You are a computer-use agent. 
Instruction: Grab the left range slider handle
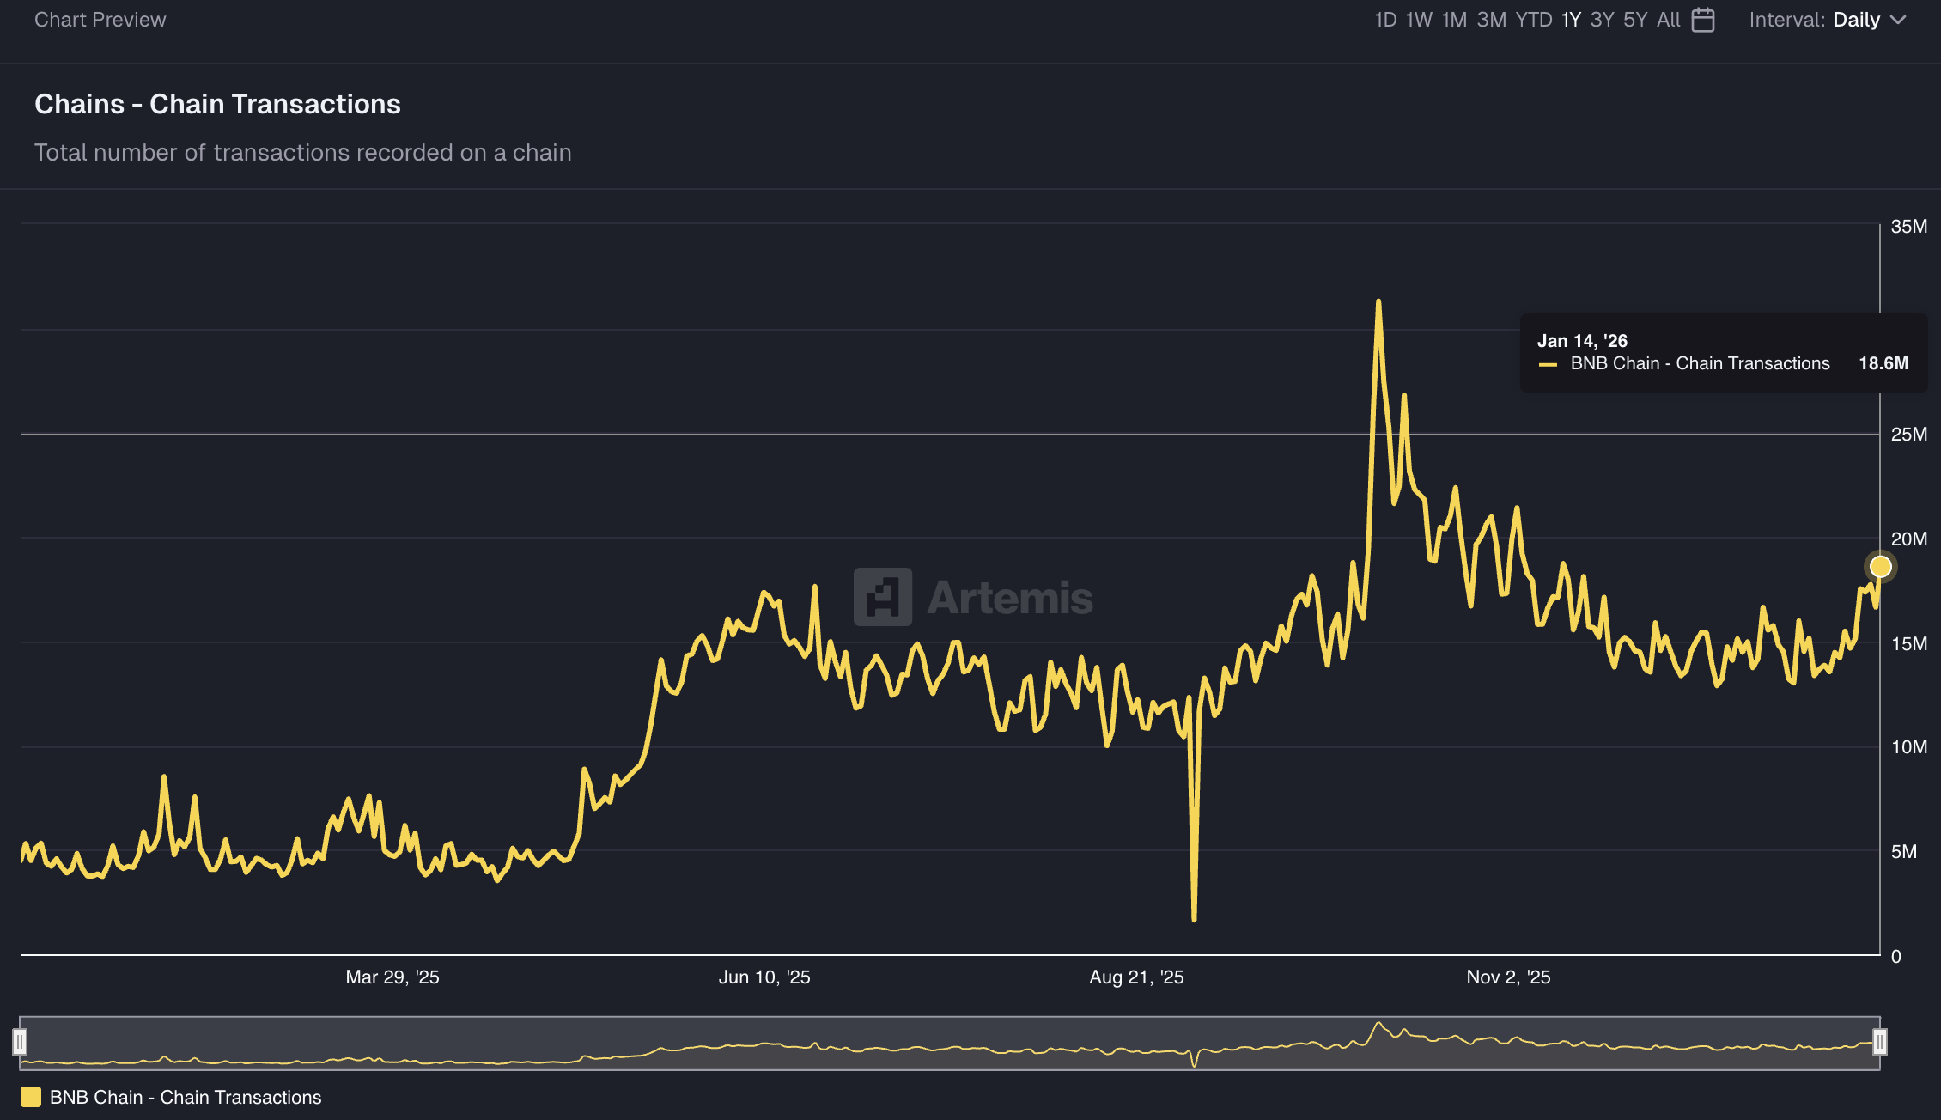(x=20, y=1042)
